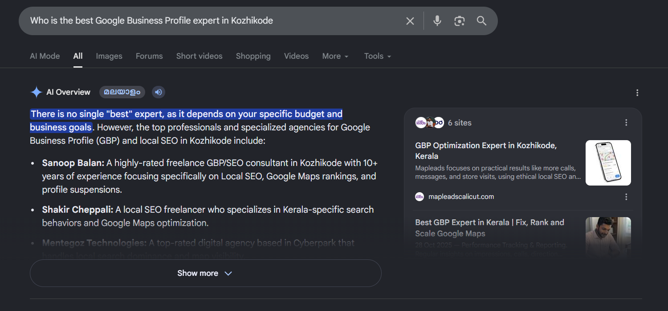Open the Forums tab
This screenshot has width=668, height=311.
coord(149,56)
